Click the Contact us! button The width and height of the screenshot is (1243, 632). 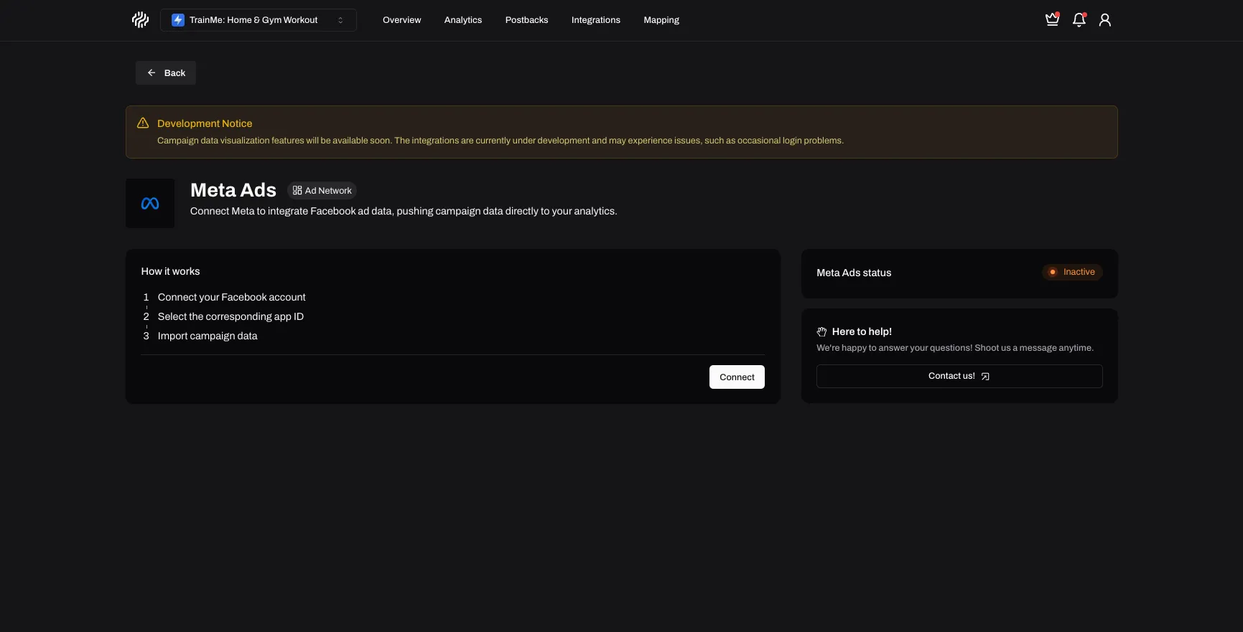click(959, 377)
